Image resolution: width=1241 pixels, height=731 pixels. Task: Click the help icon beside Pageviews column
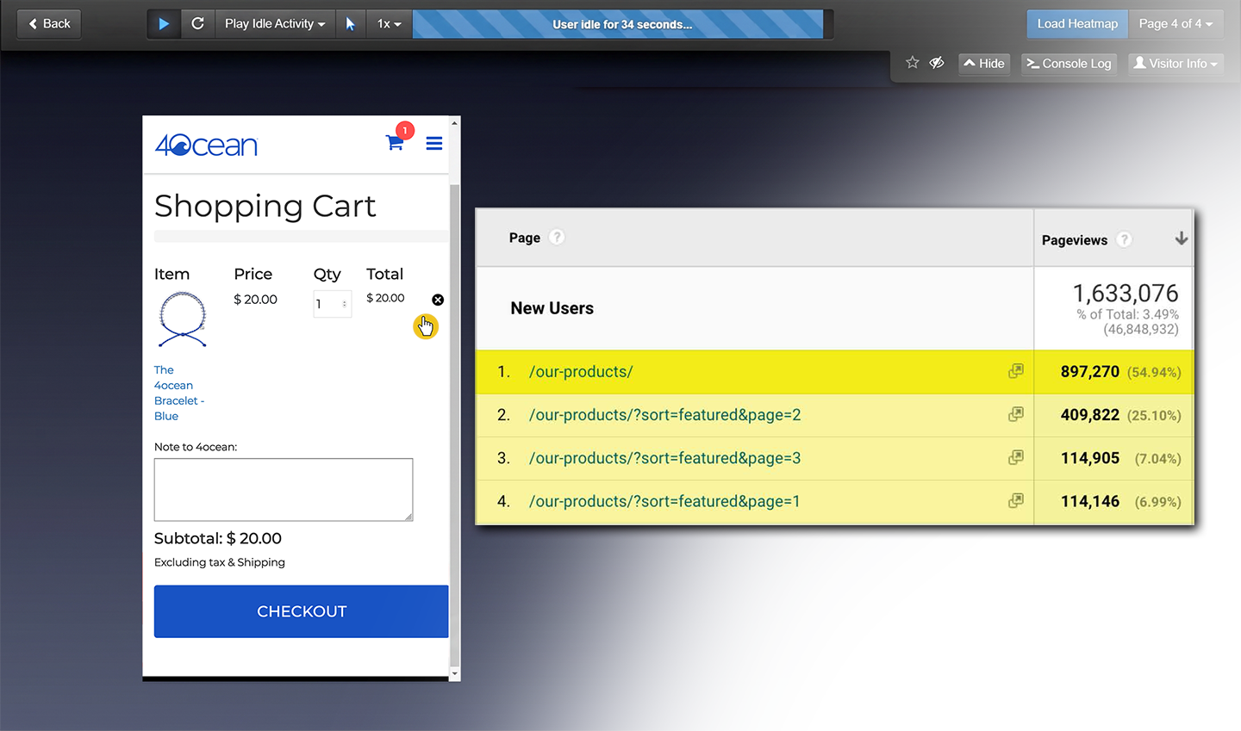pyautogui.click(x=1124, y=239)
